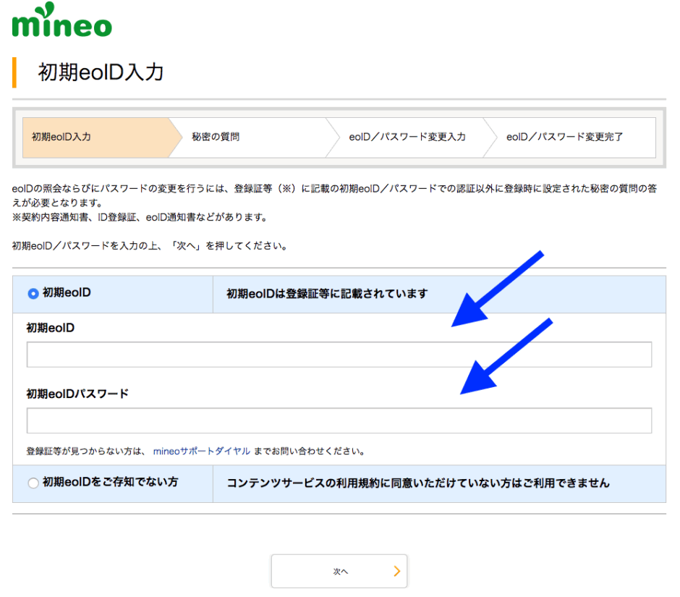Click inside the 初期eoID input field

click(x=339, y=354)
